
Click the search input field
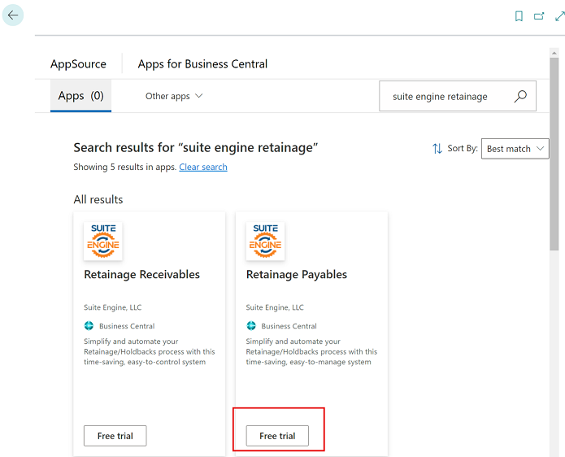[443, 96]
